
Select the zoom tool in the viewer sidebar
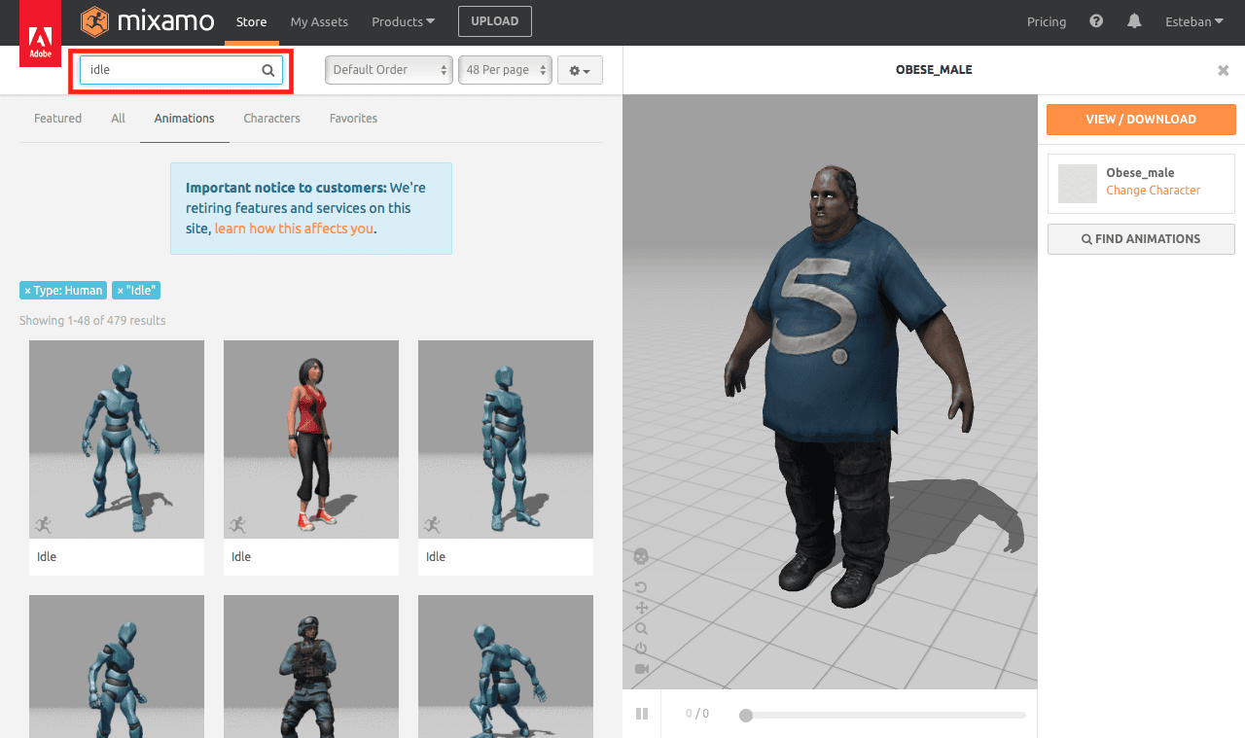click(642, 628)
